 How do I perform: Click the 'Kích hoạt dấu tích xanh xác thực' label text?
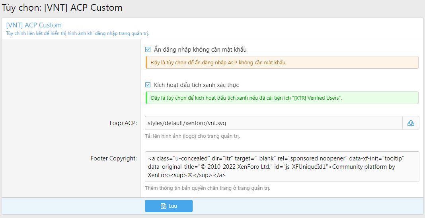coord(196,85)
